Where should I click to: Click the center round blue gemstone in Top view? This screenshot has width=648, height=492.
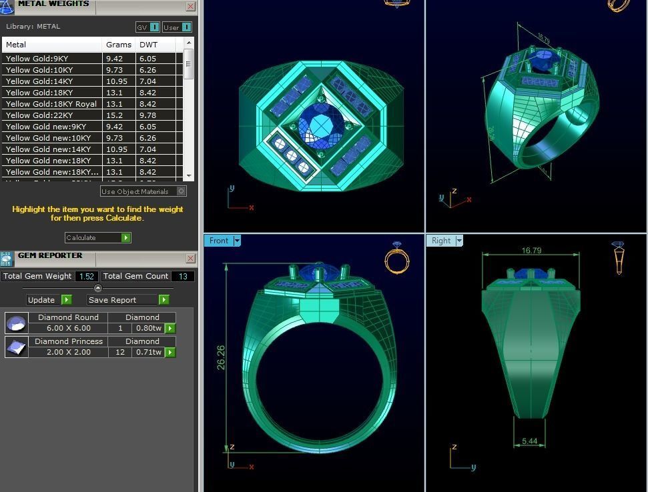coord(321,125)
